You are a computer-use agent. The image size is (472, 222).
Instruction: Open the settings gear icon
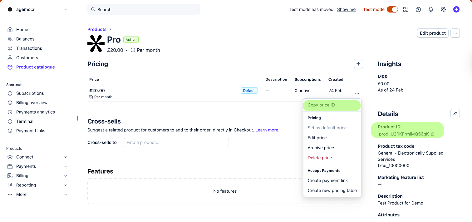click(443, 9)
